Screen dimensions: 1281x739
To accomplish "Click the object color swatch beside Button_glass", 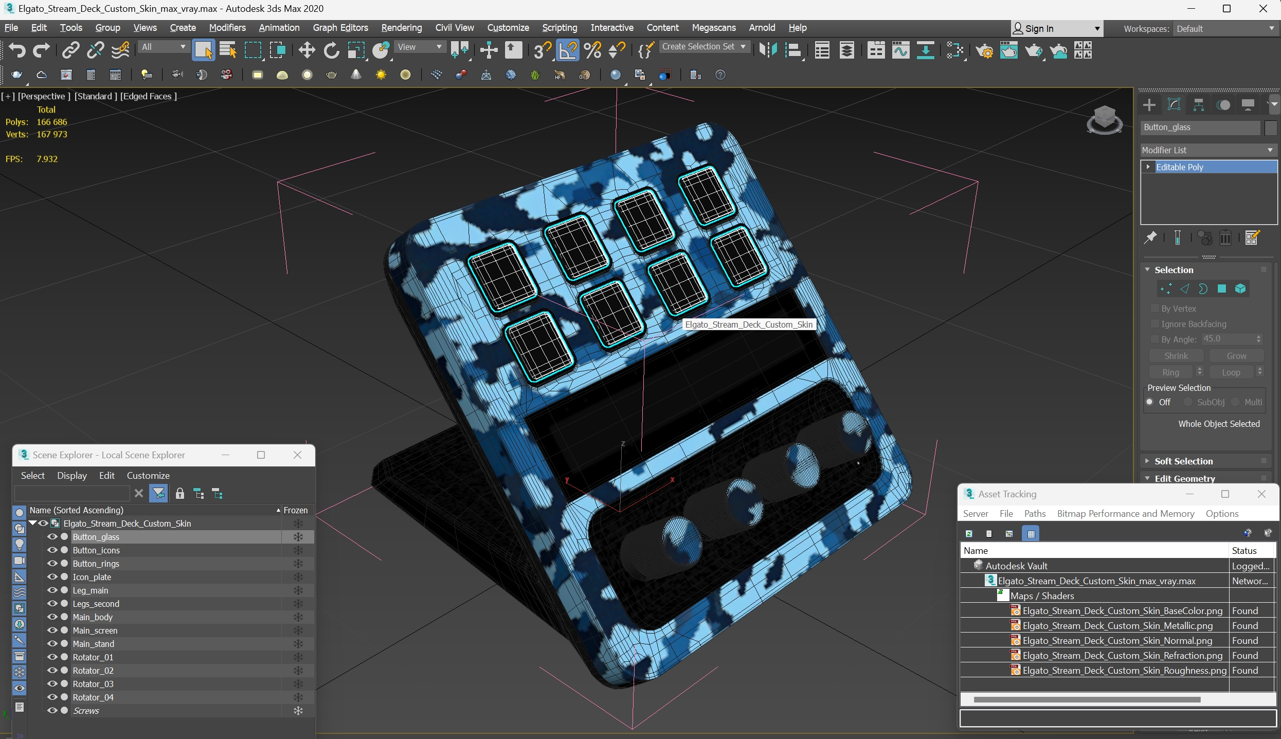I will coord(1270,128).
